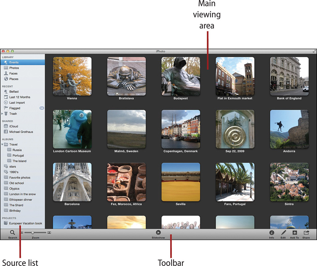
Task: Open the Barcelona event thumbnail
Action: (72, 182)
